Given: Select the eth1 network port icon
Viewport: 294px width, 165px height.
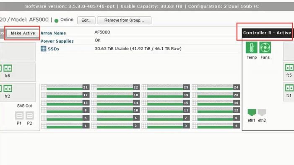Looking at the screenshot, I should (252, 112).
